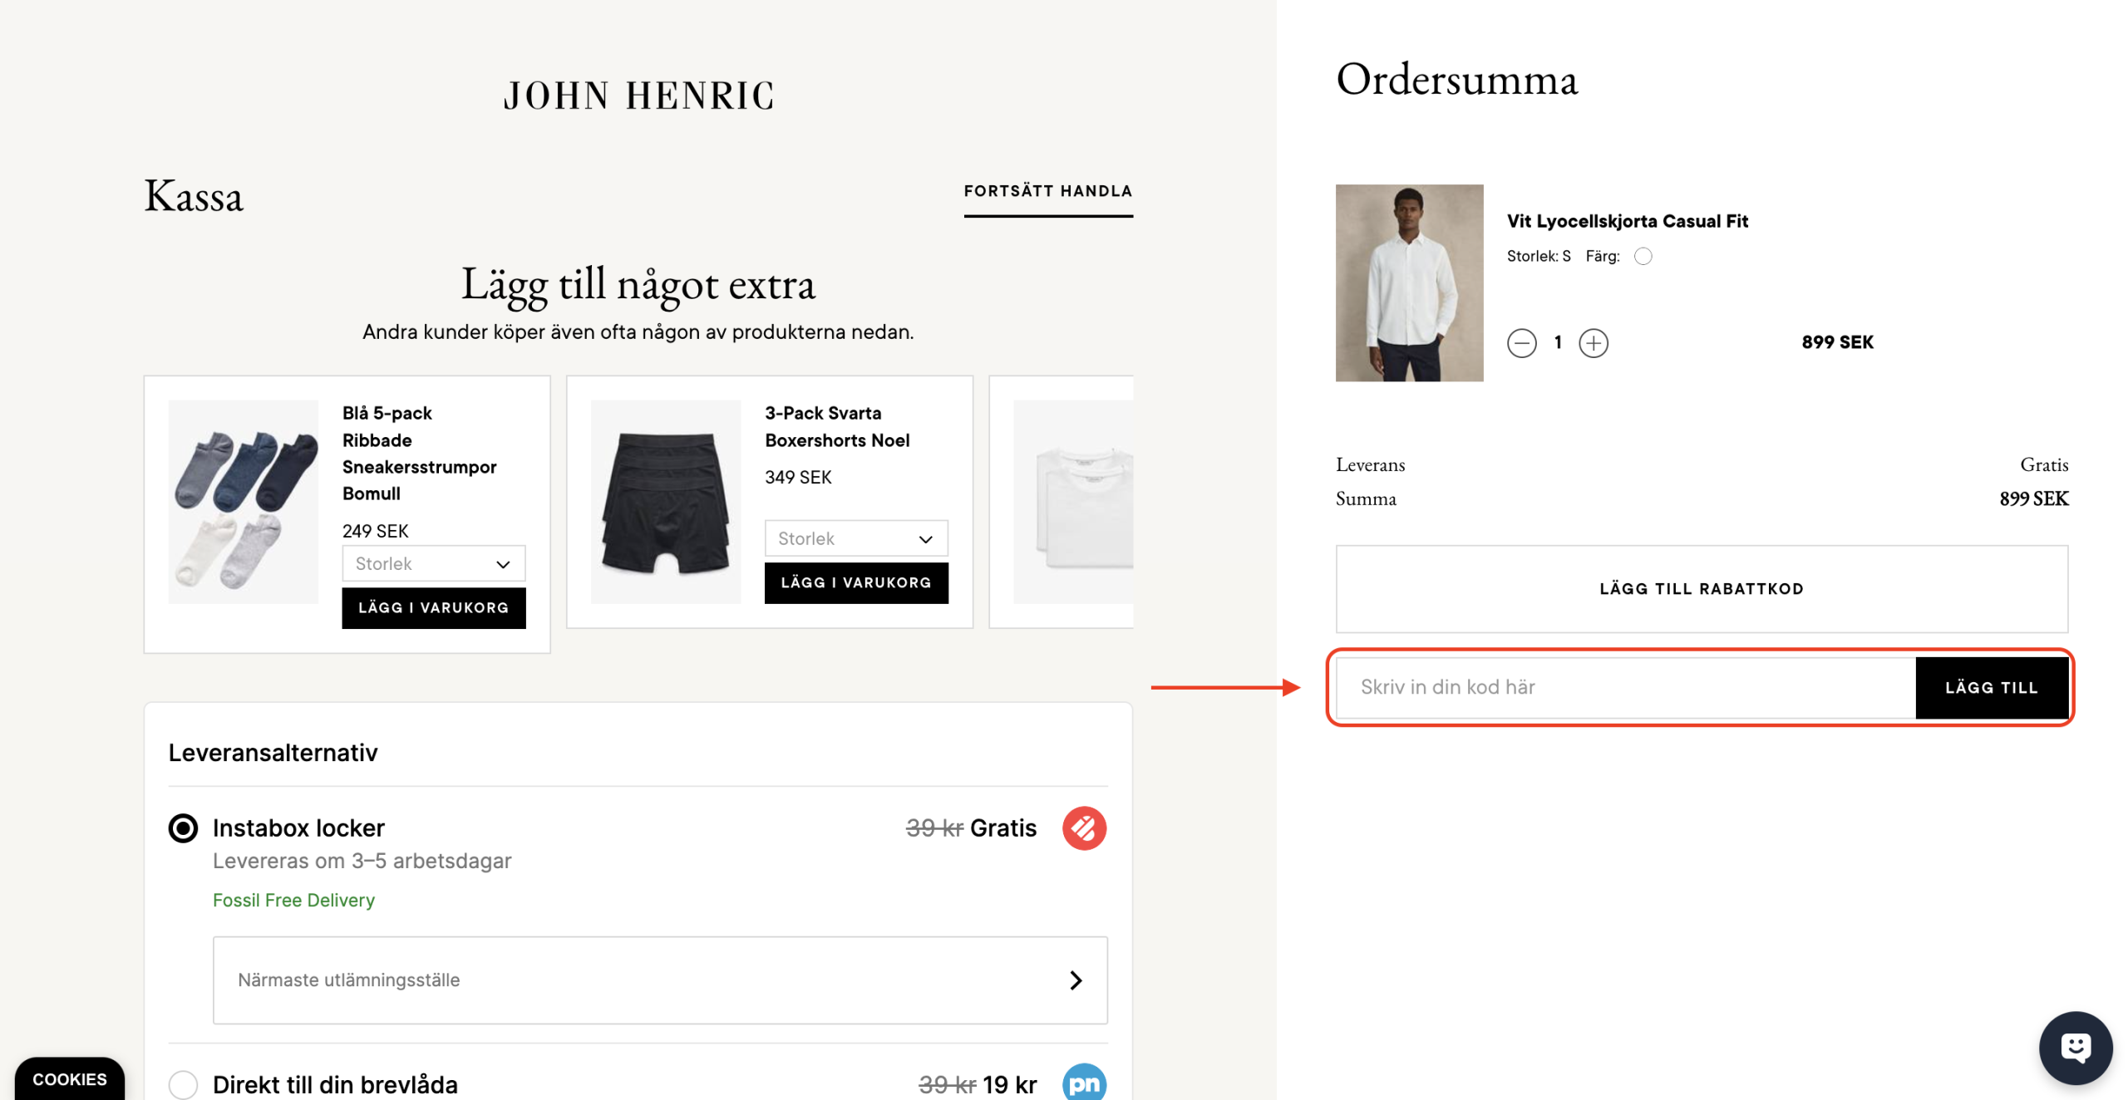Image resolution: width=2128 pixels, height=1100 pixels.
Task: Increase shirt quantity with plus icon
Action: (1593, 342)
